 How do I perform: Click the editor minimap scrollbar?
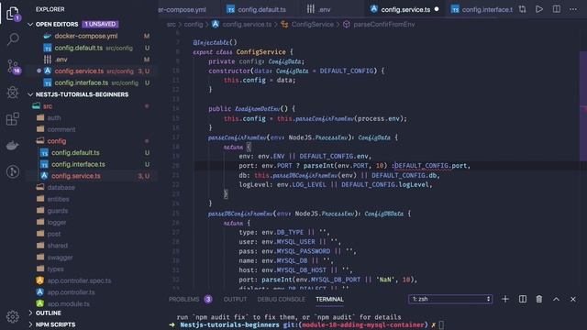(x=583, y=106)
